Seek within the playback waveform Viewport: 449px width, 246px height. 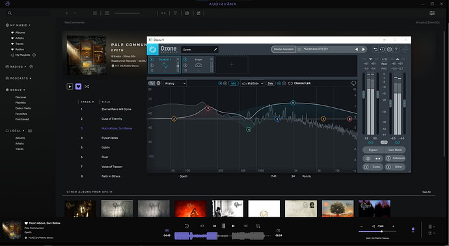coord(223,236)
